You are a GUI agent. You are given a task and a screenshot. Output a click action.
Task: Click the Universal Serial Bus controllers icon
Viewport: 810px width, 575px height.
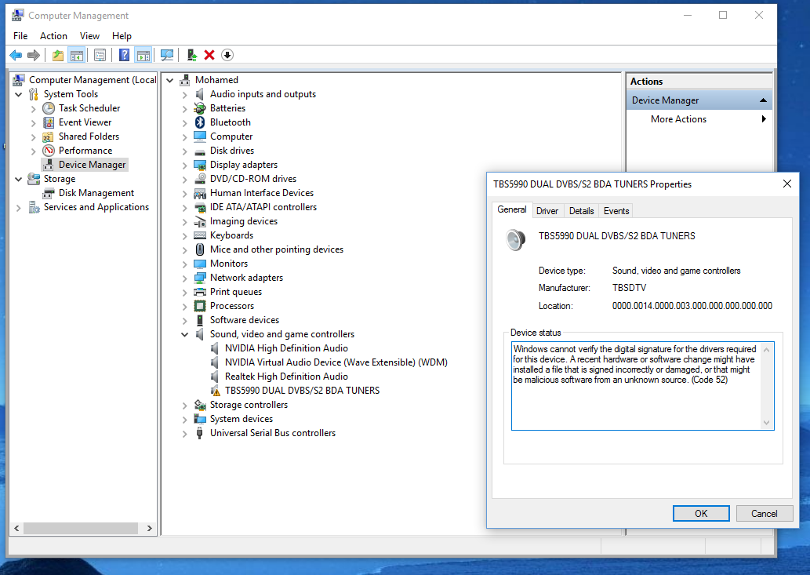coord(200,434)
